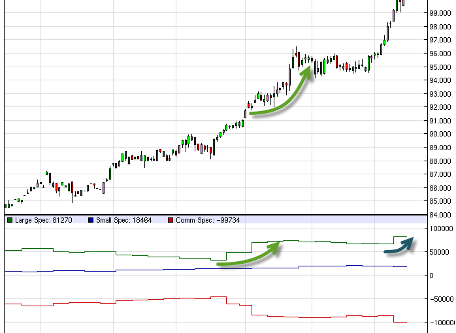Click the 87.000 price axis label

click(x=440, y=174)
